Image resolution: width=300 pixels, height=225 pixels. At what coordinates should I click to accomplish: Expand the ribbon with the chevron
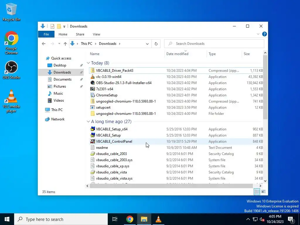point(258,34)
